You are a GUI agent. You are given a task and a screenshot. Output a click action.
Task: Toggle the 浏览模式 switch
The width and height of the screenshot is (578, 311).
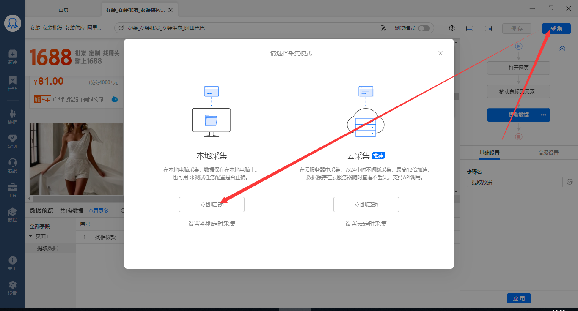[424, 28]
